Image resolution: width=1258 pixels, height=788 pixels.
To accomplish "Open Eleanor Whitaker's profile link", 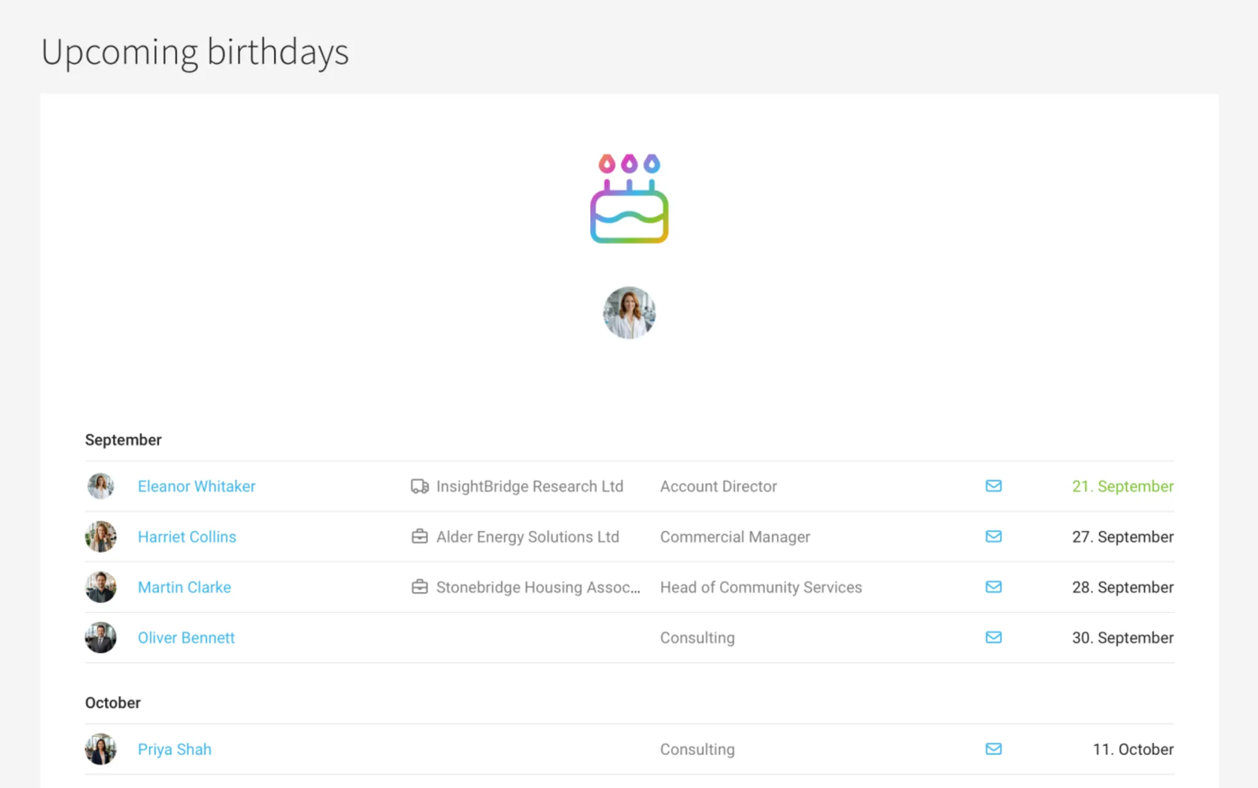I will coord(197,486).
